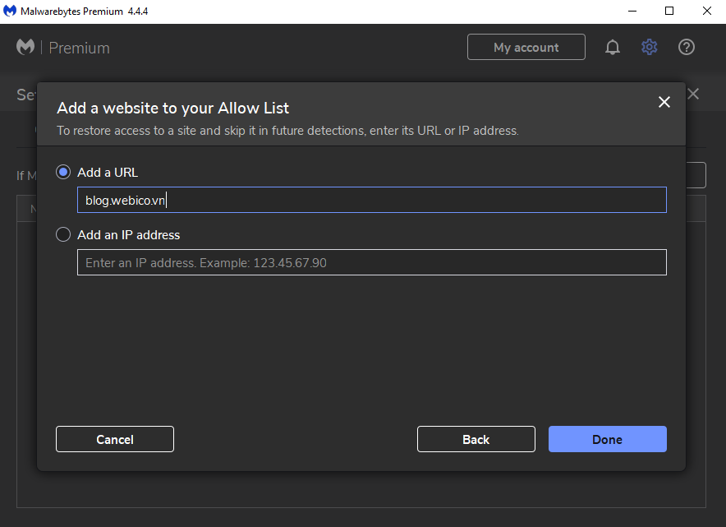Image resolution: width=726 pixels, height=527 pixels.
Task: Minimize the Malwarebytes window
Action: pyautogui.click(x=632, y=12)
